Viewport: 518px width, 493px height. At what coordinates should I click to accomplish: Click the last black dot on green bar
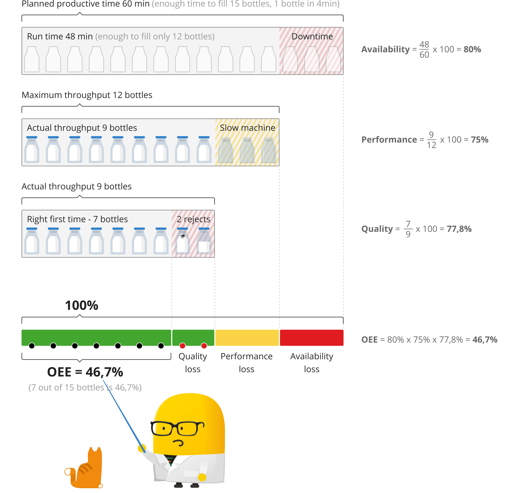(161, 346)
